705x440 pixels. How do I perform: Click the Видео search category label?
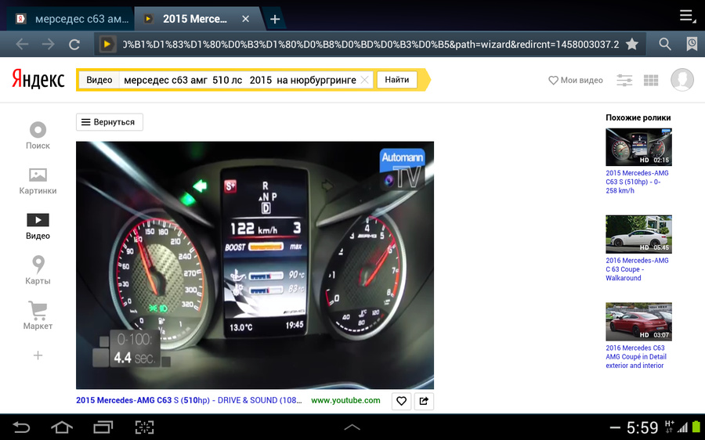point(99,80)
